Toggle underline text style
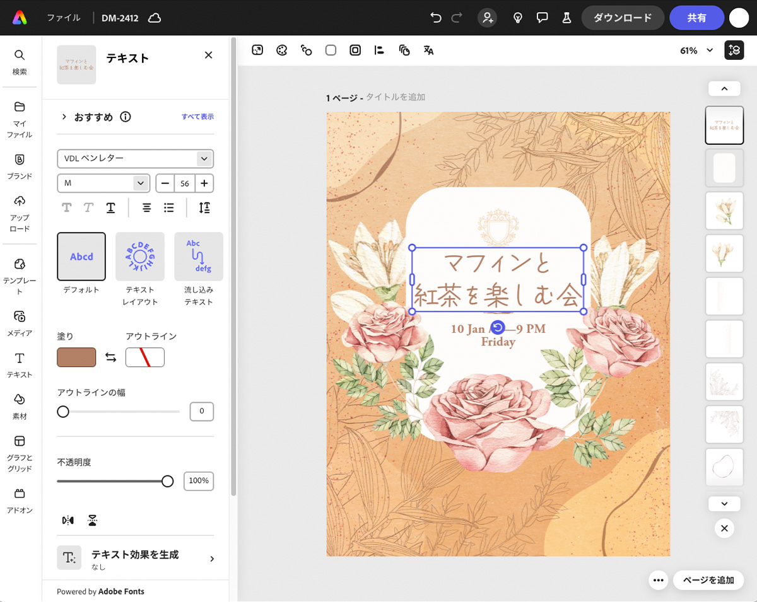 click(x=110, y=207)
